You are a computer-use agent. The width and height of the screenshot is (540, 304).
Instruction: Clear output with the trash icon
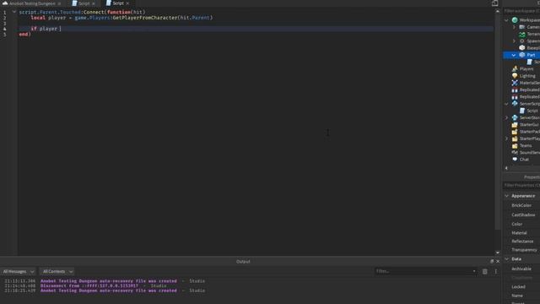click(x=484, y=272)
